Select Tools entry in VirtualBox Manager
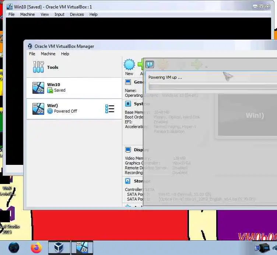277x255 pixels. [74, 67]
